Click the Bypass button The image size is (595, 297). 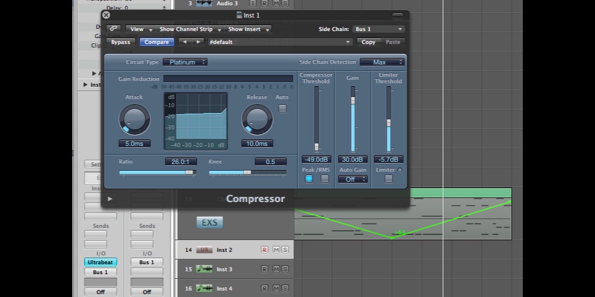121,42
